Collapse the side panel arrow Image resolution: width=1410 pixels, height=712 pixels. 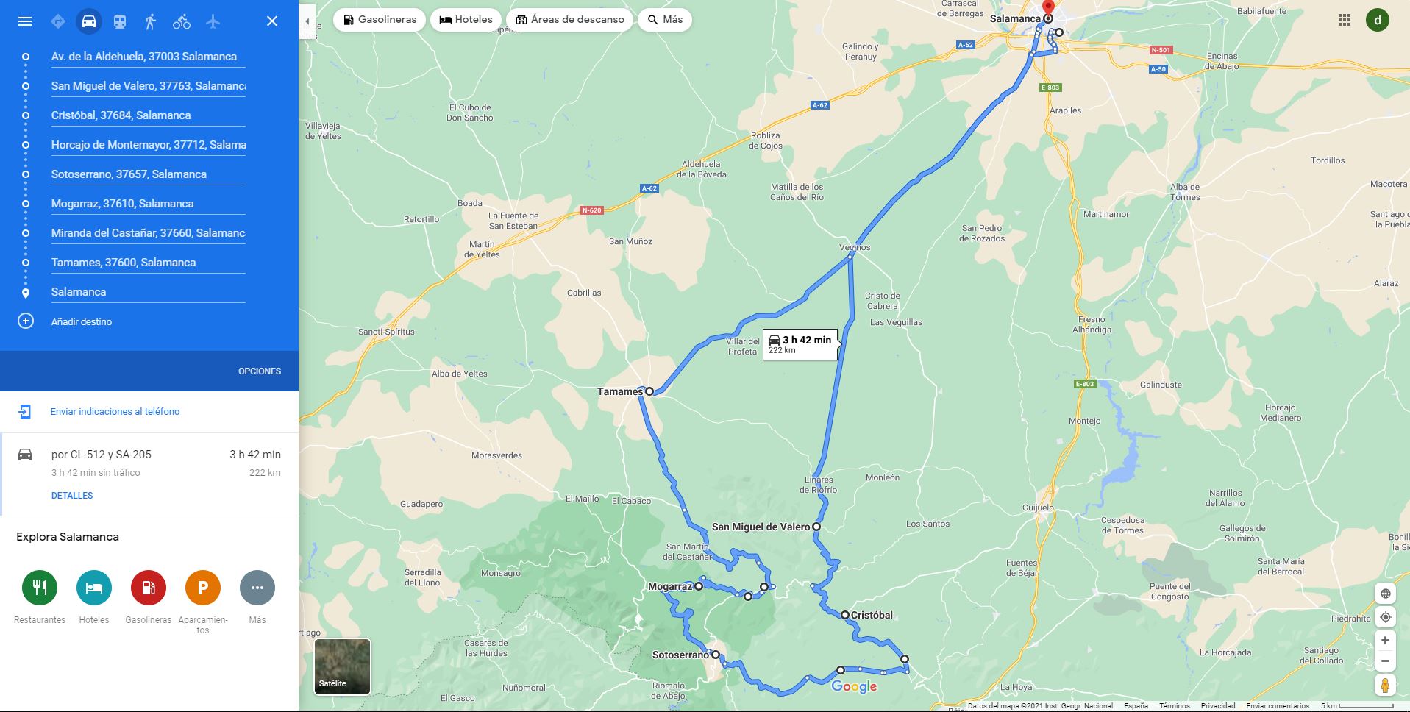307,21
